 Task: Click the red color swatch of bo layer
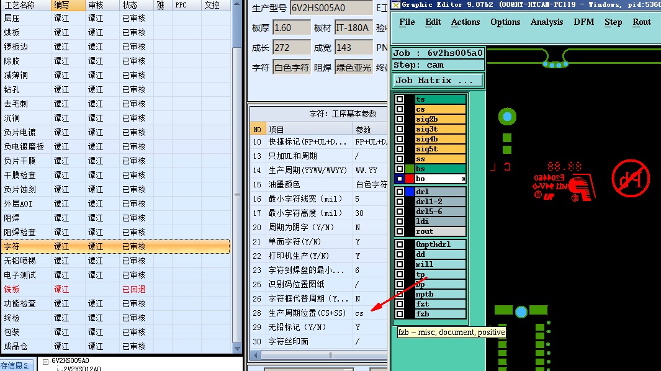coord(410,179)
